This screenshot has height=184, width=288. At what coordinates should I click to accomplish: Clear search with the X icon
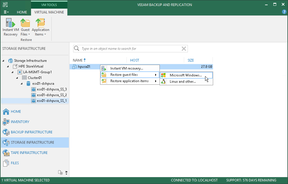[184, 49]
